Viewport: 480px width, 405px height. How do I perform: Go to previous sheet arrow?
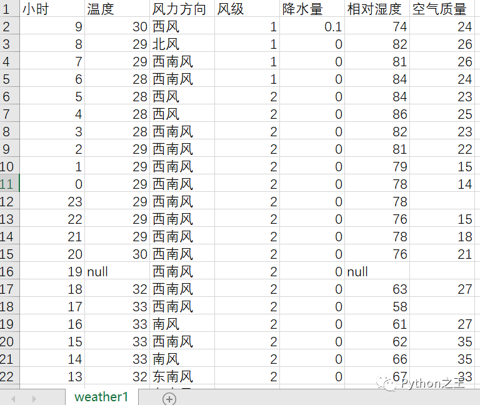pyautogui.click(x=13, y=399)
